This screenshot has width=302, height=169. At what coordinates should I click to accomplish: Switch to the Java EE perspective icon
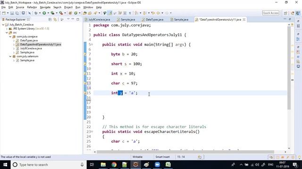(293, 13)
